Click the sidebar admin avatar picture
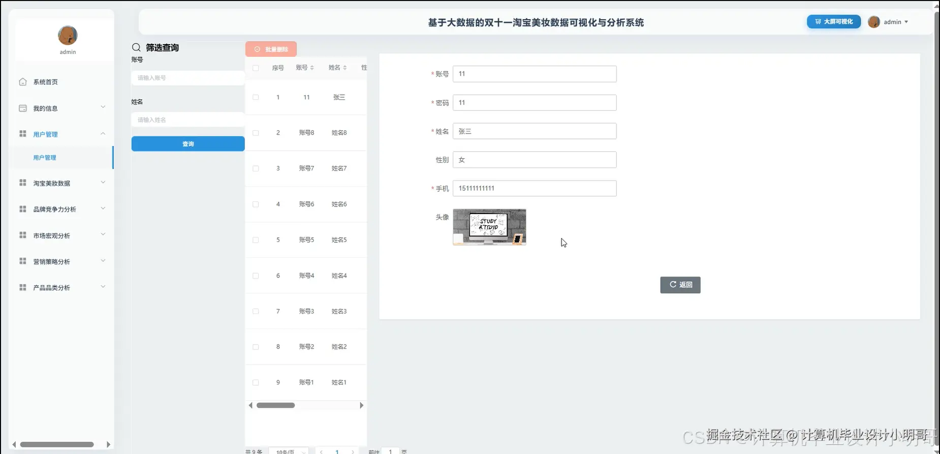This screenshot has height=454, width=940. click(68, 36)
